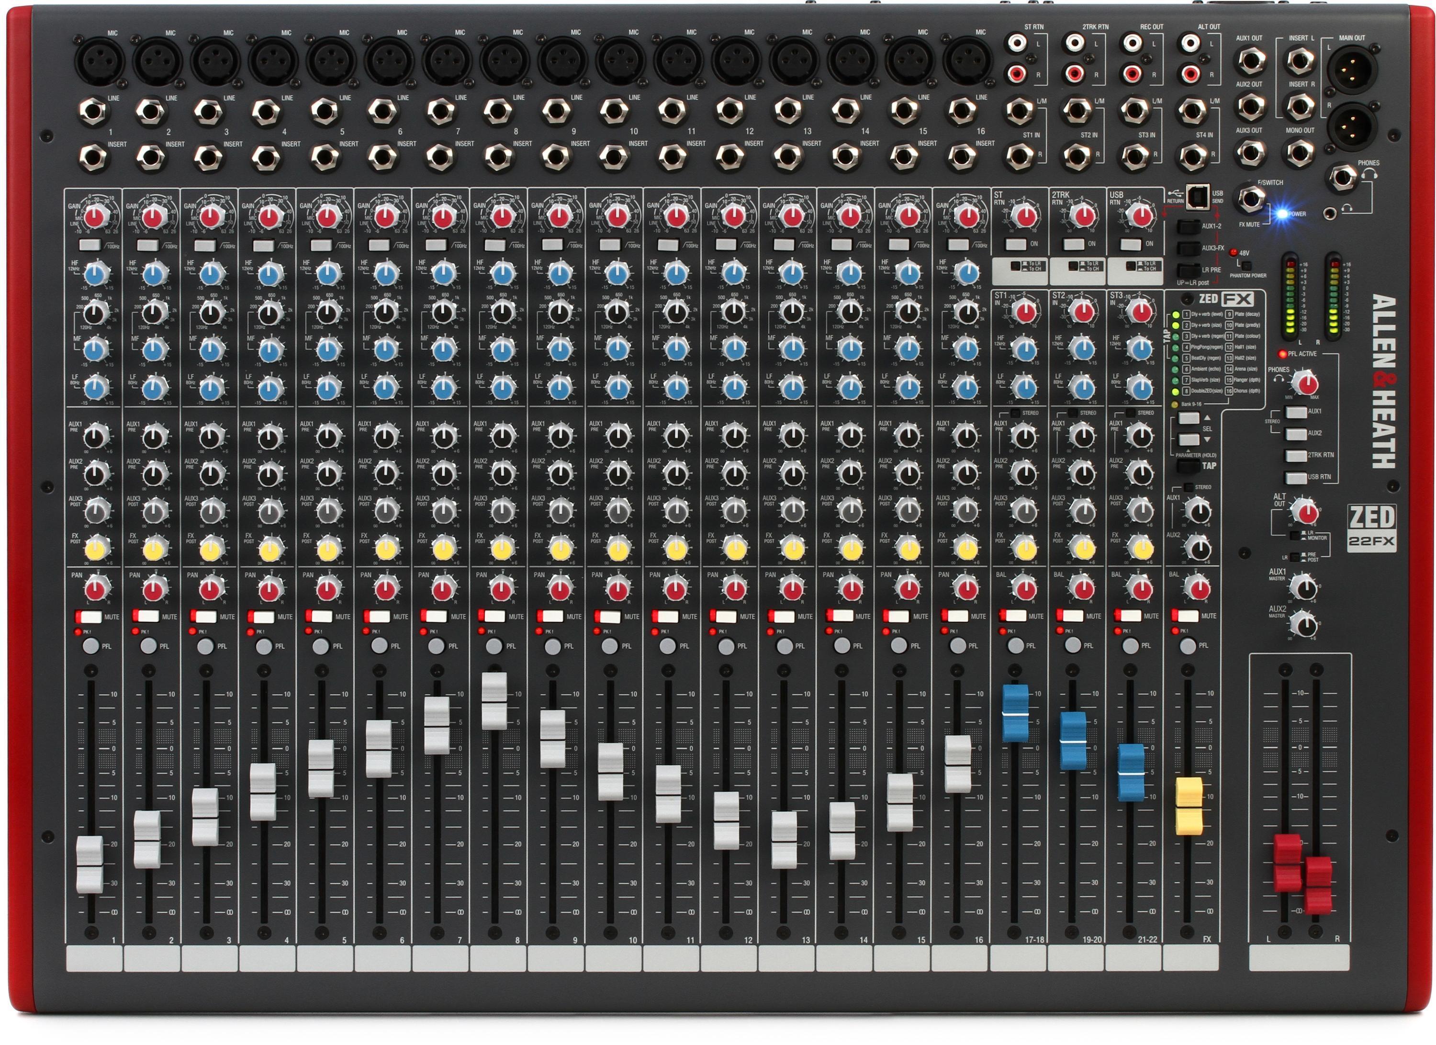Select the AUX1-2 routing button
The height and width of the screenshot is (1045, 1436).
coord(1189,227)
